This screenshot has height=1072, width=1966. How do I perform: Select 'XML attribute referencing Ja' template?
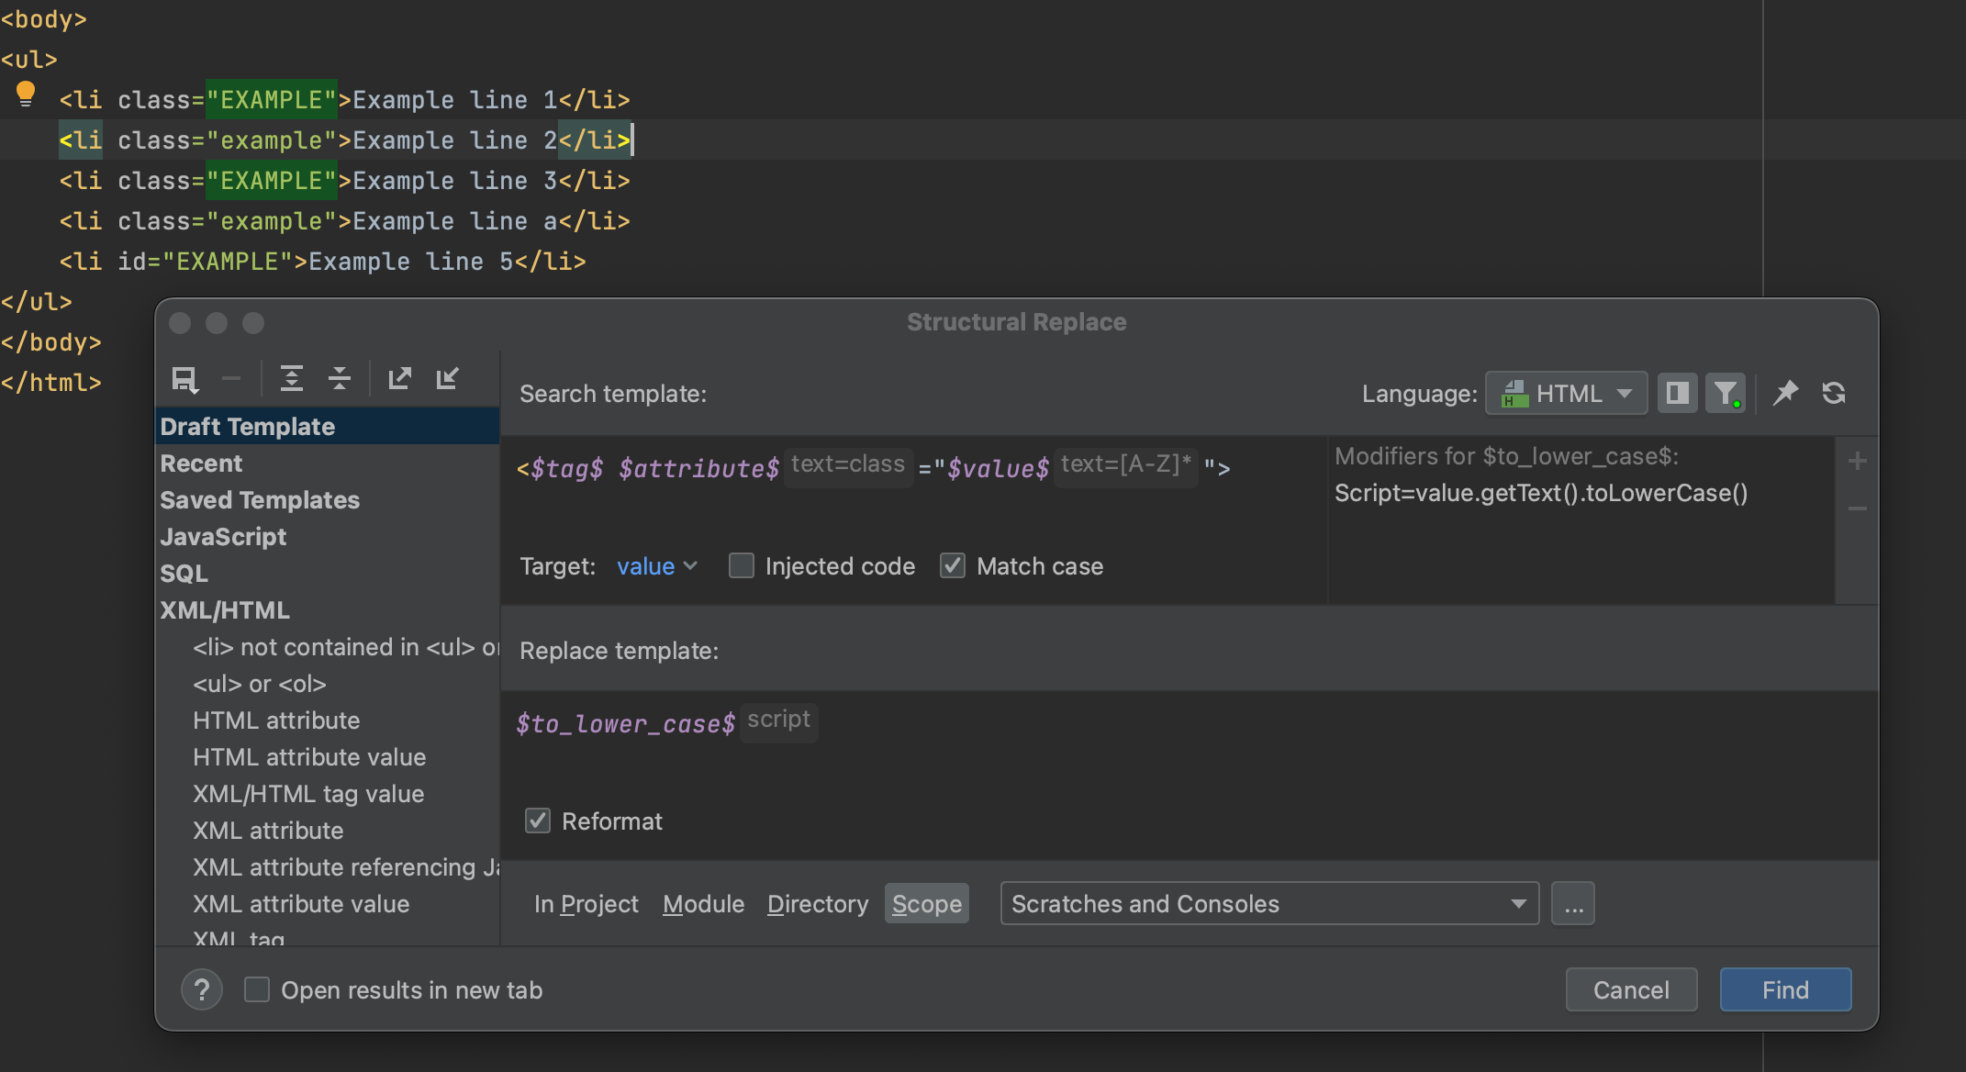[x=345, y=867]
